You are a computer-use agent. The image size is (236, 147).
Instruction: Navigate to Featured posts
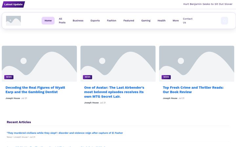coord(129,21)
